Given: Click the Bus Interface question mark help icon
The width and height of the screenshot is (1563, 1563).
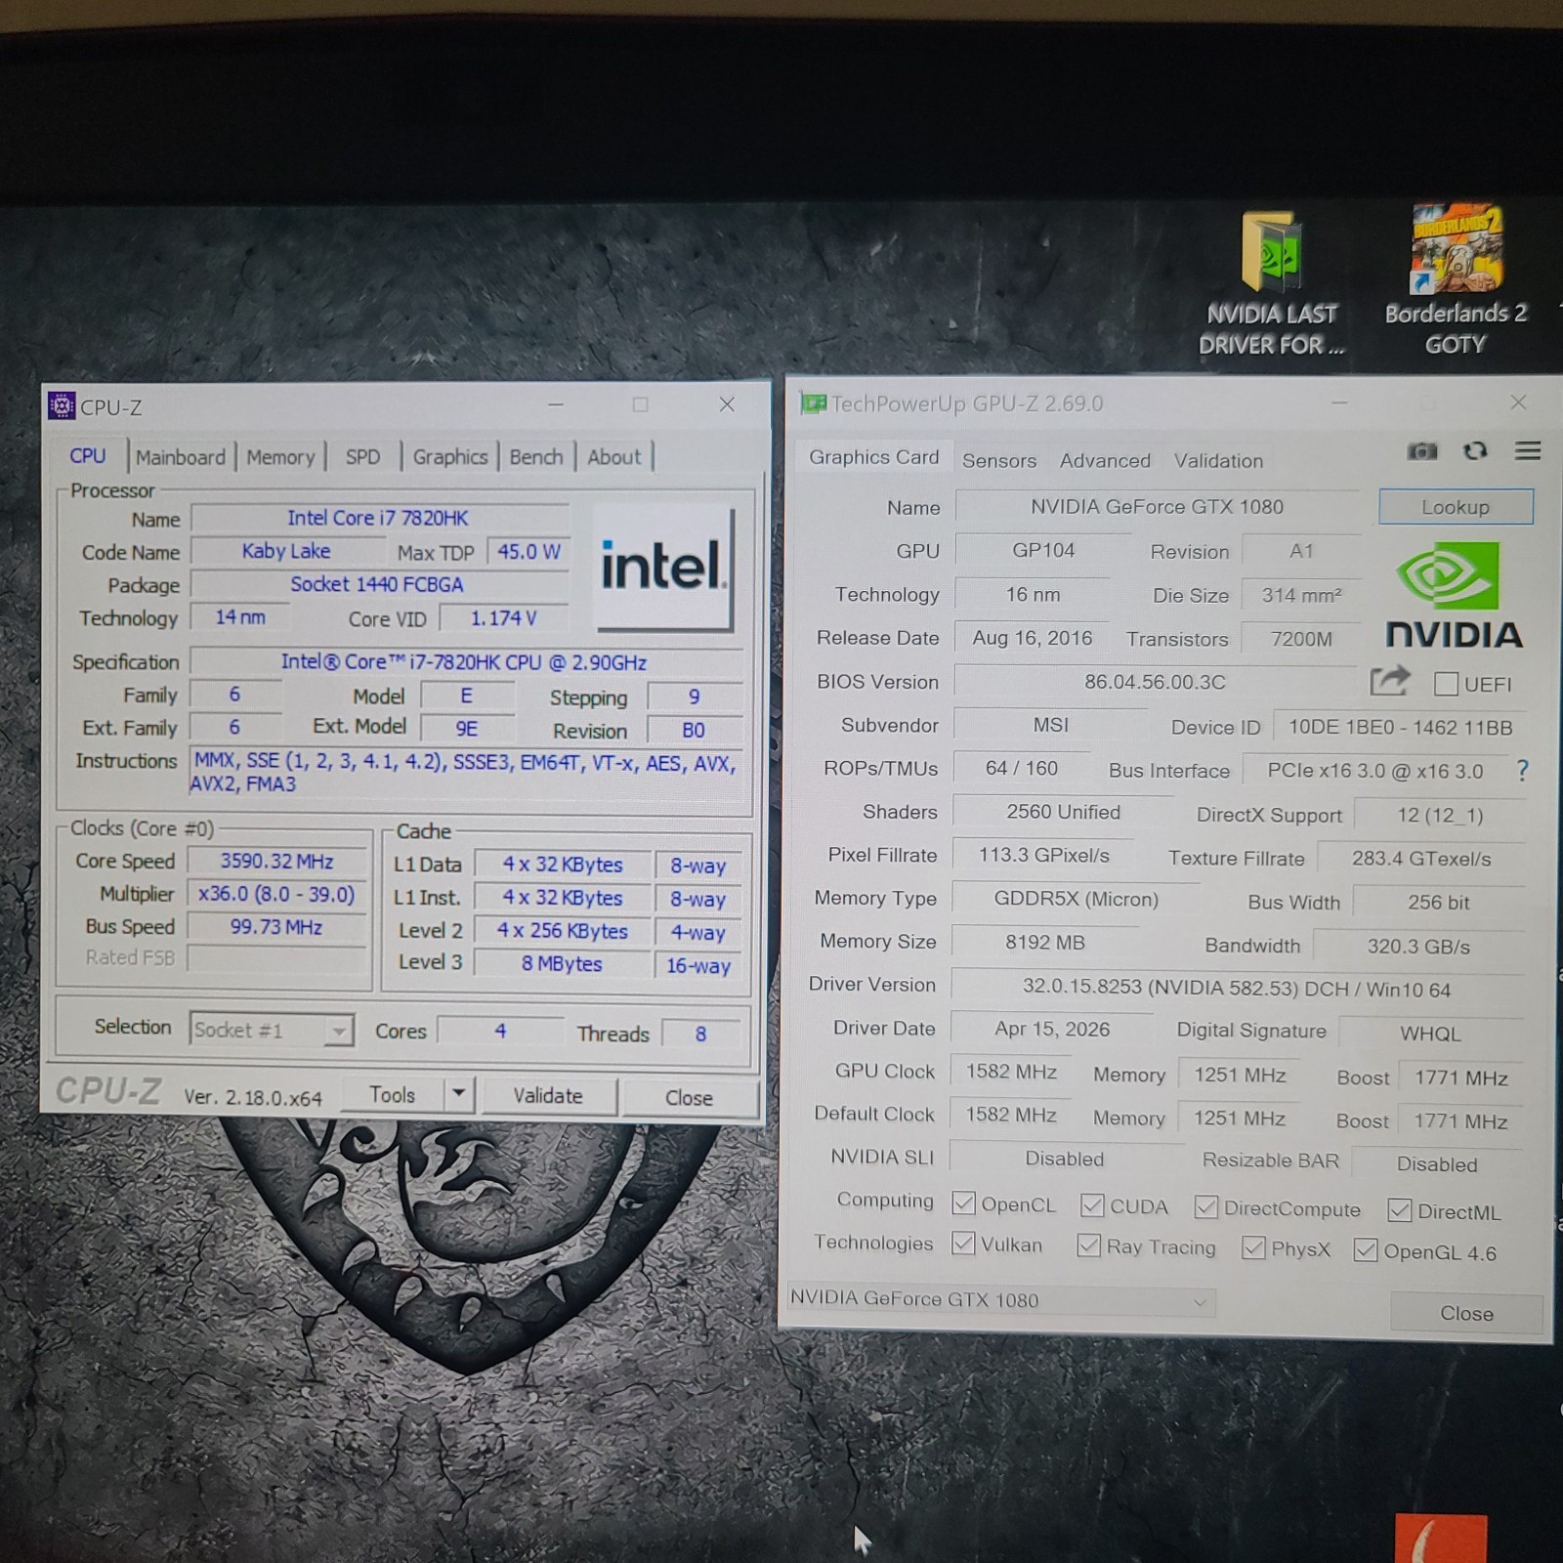Looking at the screenshot, I should [1522, 771].
